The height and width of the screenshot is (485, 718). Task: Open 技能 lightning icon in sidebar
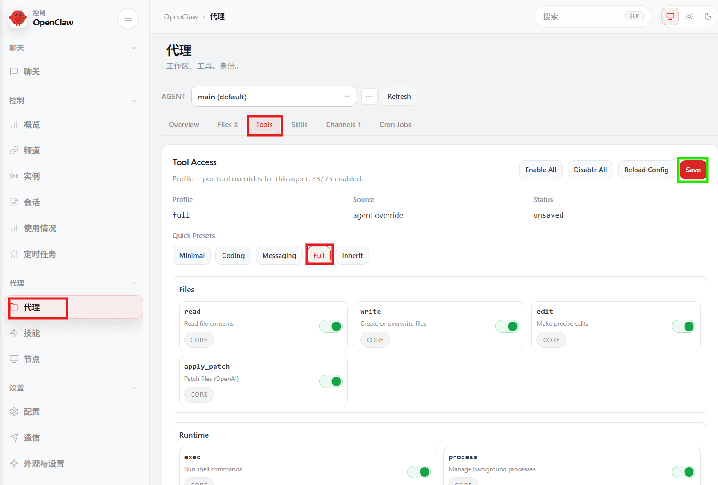click(14, 333)
